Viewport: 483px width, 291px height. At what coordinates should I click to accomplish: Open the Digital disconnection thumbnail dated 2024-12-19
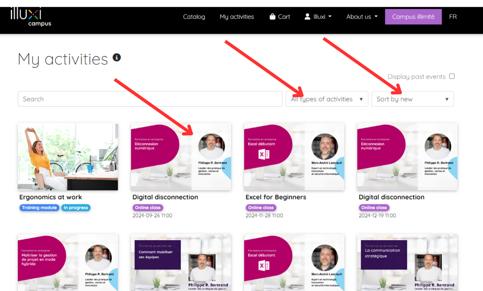click(408, 157)
